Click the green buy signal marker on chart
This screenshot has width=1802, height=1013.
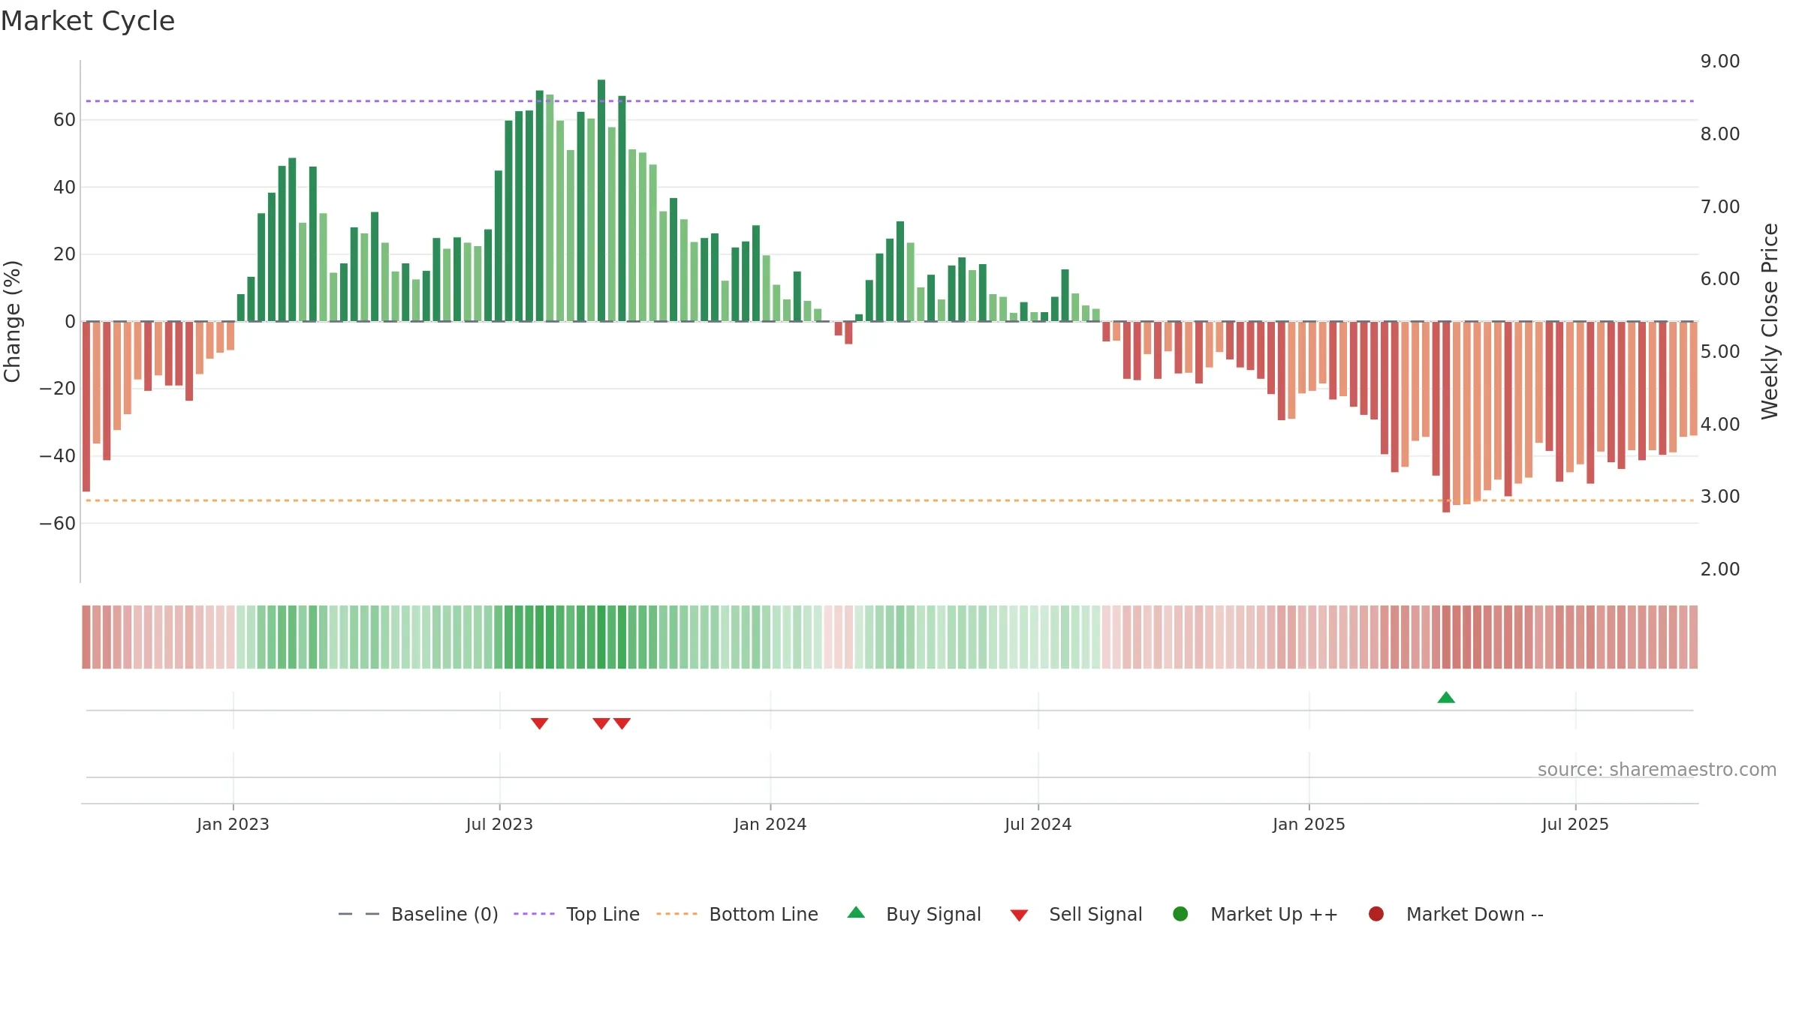(x=1446, y=698)
